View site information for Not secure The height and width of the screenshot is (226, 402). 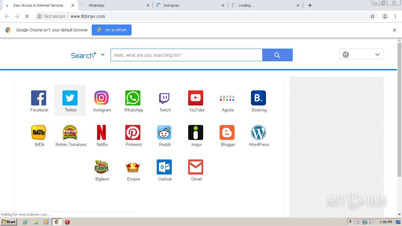click(51, 16)
